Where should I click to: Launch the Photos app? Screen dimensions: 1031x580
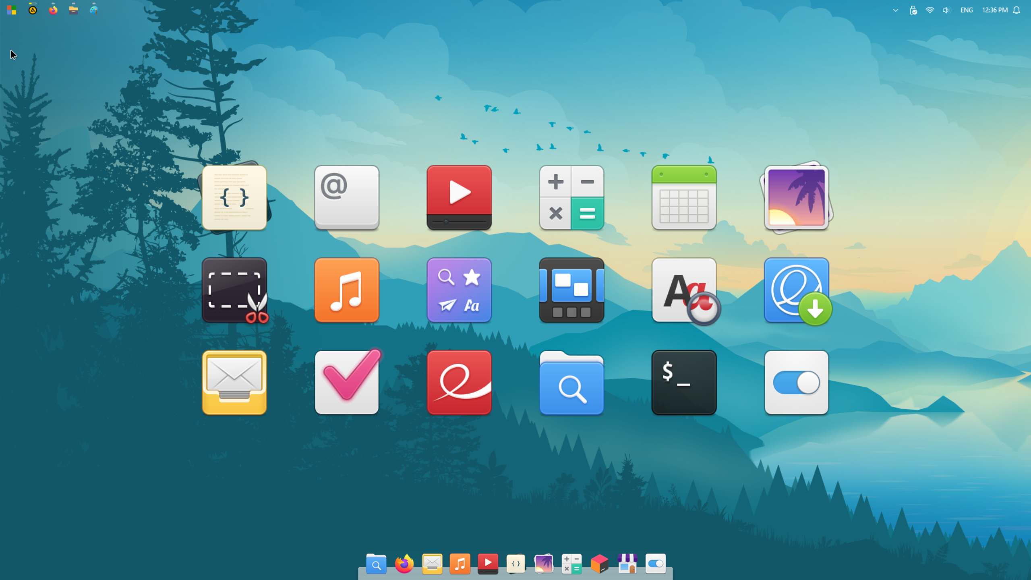[797, 197]
